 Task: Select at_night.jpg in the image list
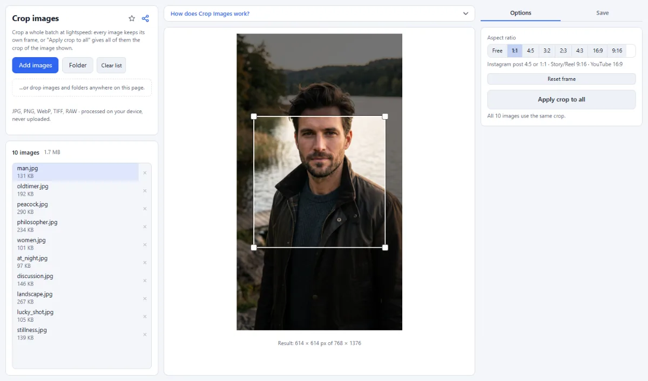[x=76, y=262]
